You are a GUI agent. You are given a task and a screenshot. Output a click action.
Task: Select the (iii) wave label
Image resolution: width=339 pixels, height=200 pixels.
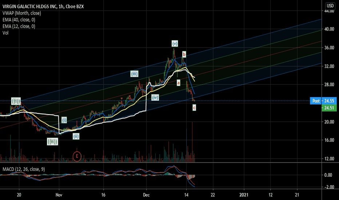pos(134,74)
